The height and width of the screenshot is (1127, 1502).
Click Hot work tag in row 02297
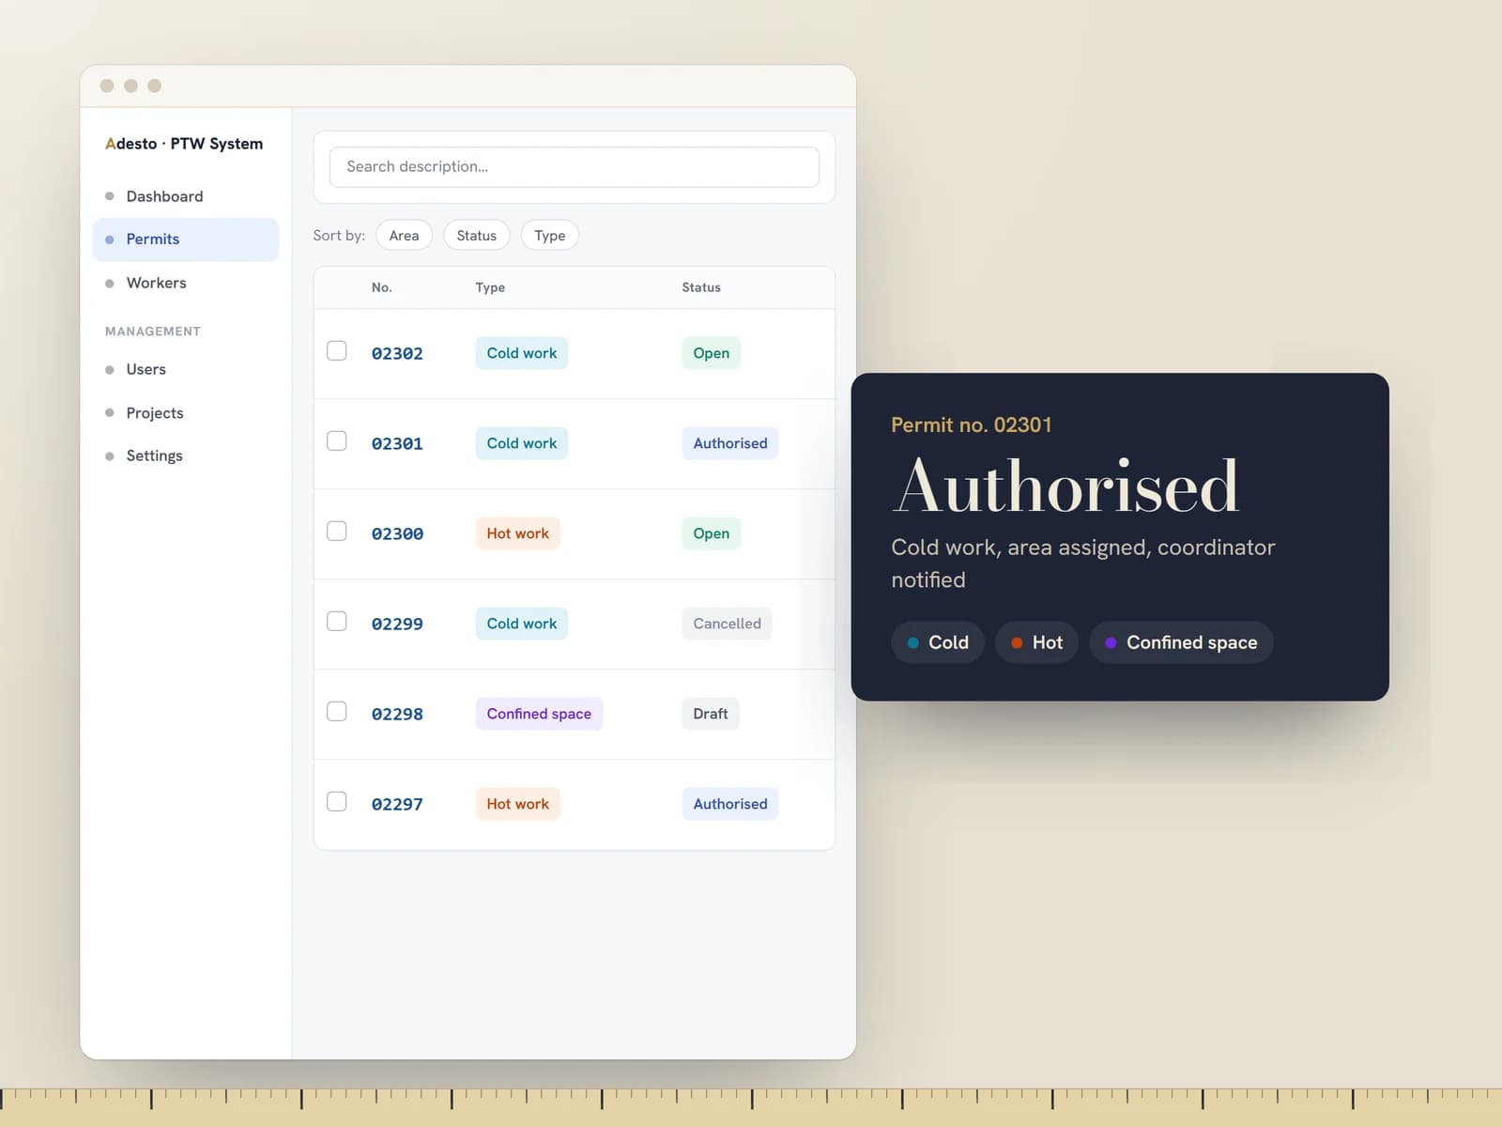517,804
